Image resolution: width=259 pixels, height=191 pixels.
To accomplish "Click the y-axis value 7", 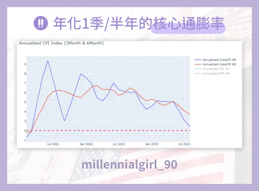I will point(25,83).
